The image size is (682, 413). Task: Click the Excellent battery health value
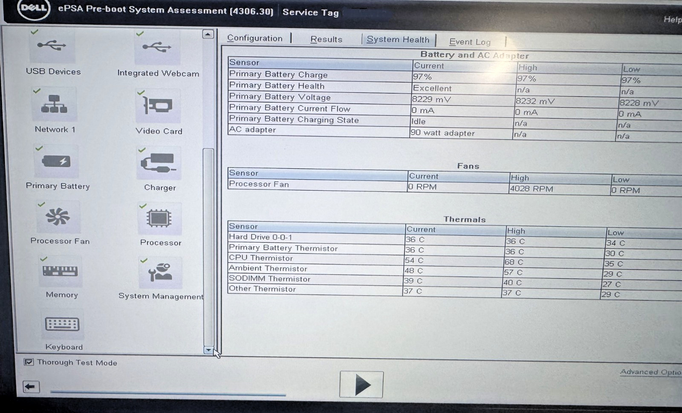pos(432,88)
